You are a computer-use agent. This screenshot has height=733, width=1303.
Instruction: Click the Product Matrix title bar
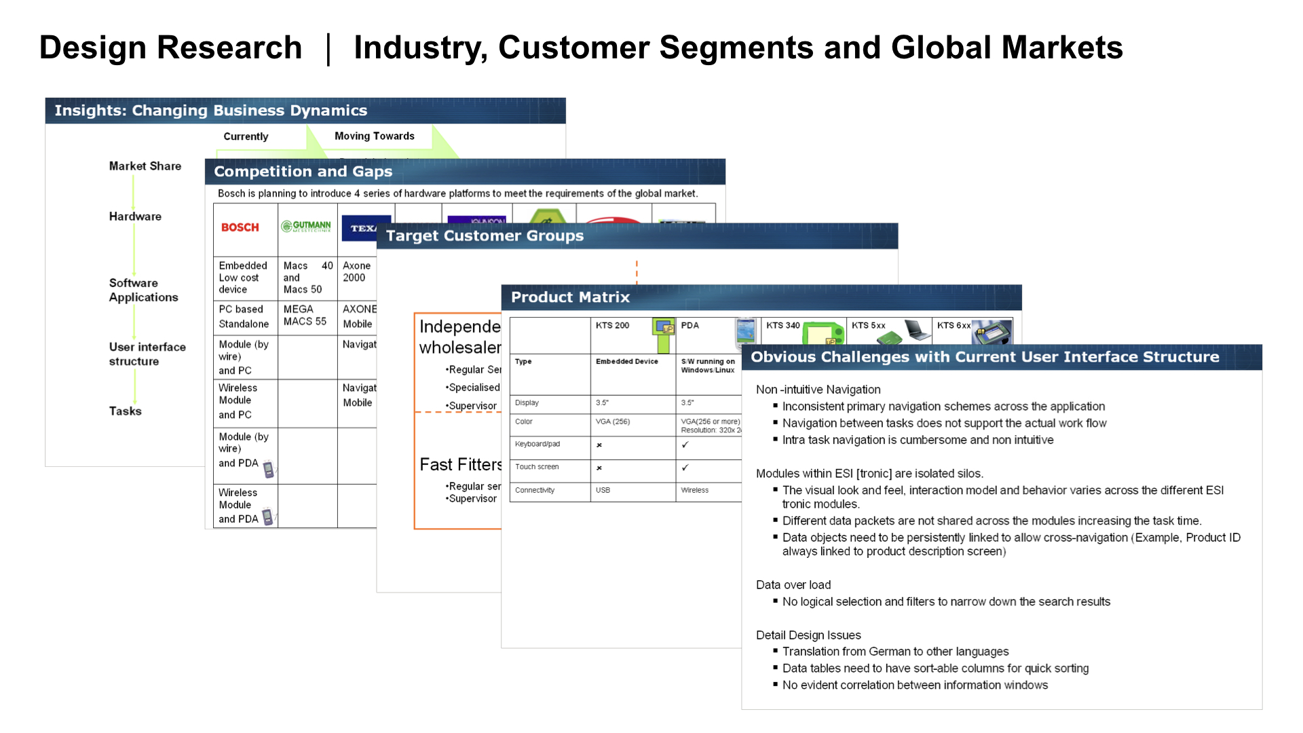click(570, 297)
